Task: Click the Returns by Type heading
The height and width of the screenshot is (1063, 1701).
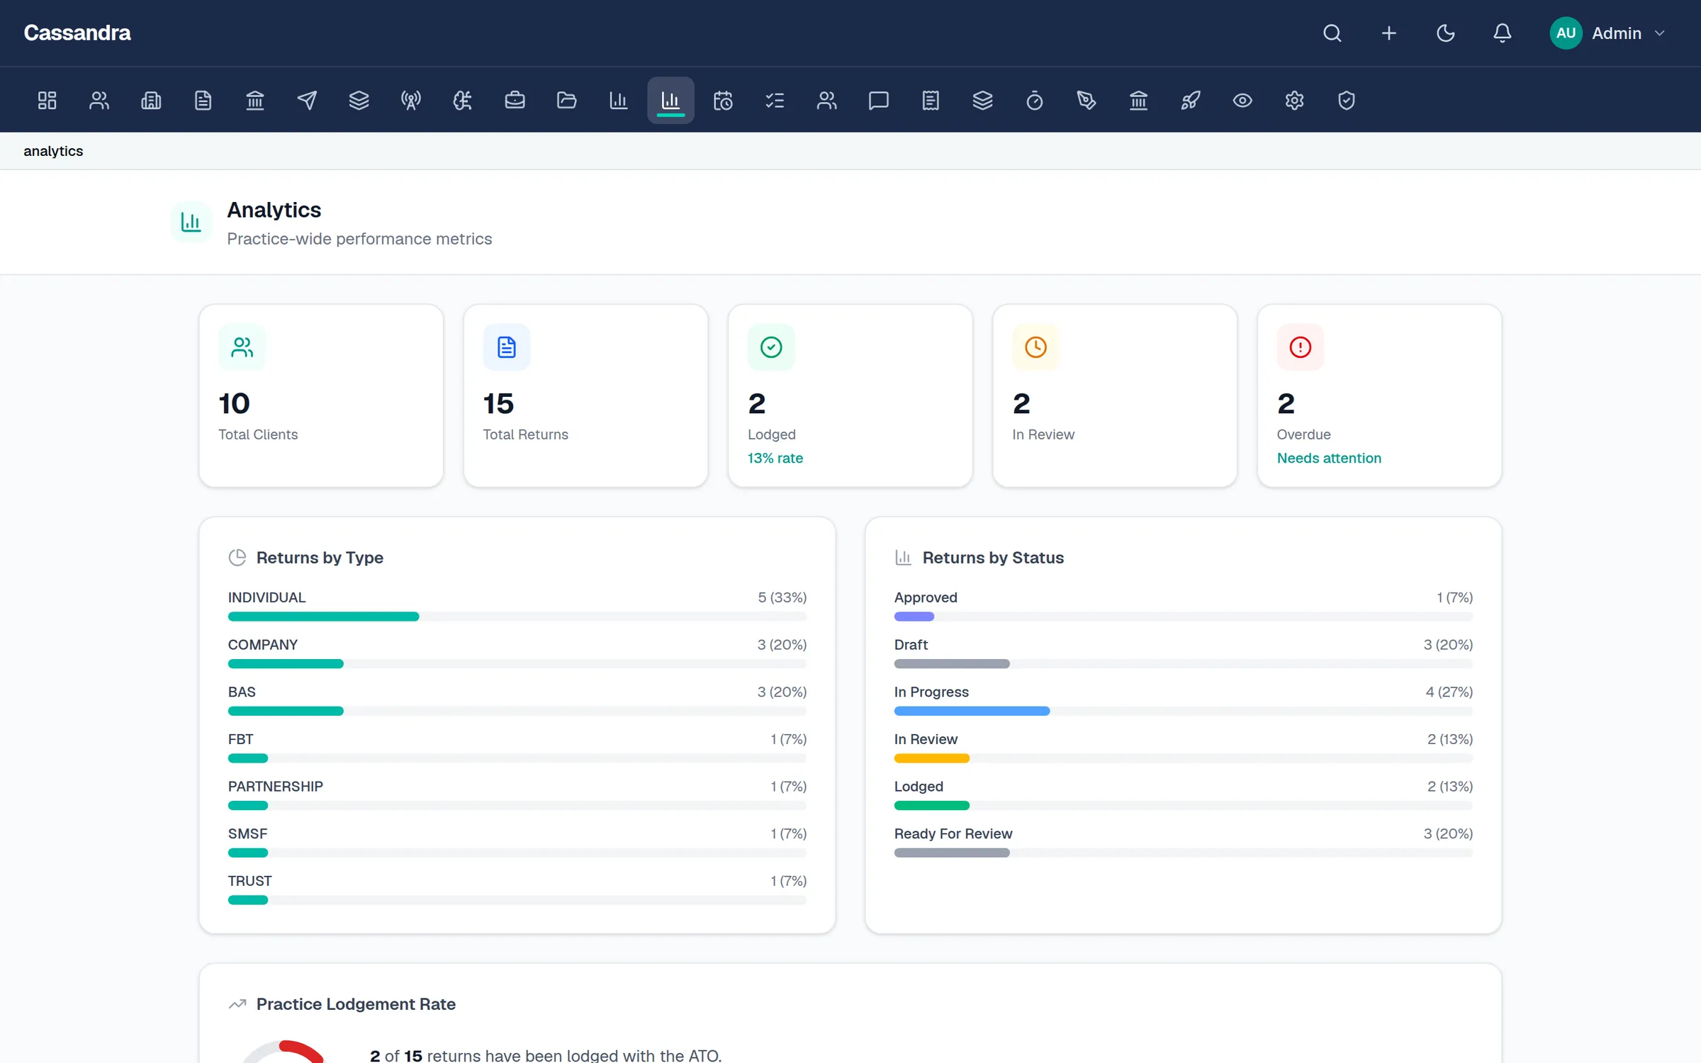Action: 320,558
